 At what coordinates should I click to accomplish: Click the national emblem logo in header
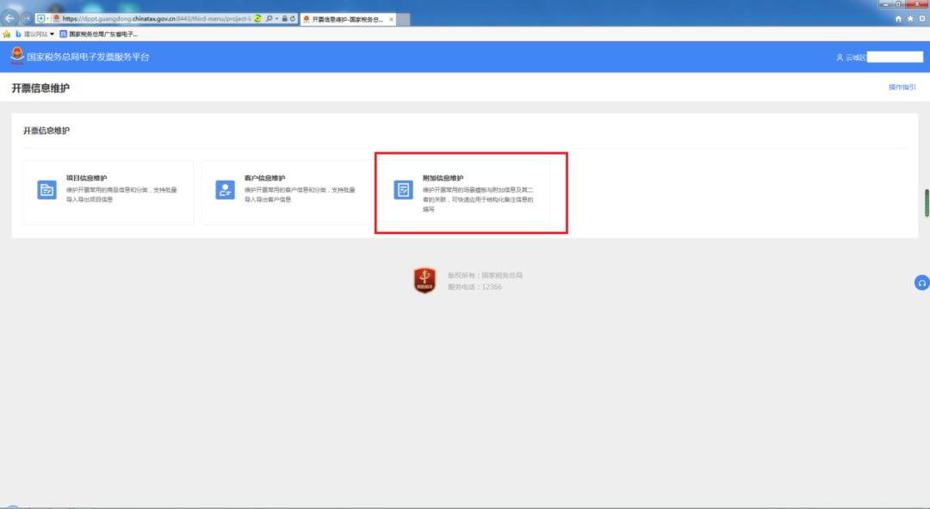(17, 56)
